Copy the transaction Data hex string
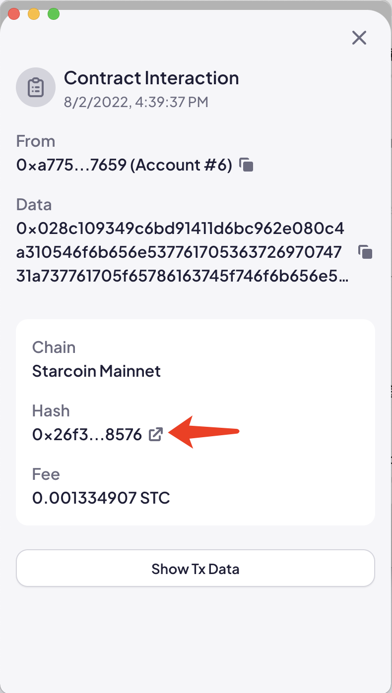This screenshot has height=693, width=392. [x=365, y=252]
